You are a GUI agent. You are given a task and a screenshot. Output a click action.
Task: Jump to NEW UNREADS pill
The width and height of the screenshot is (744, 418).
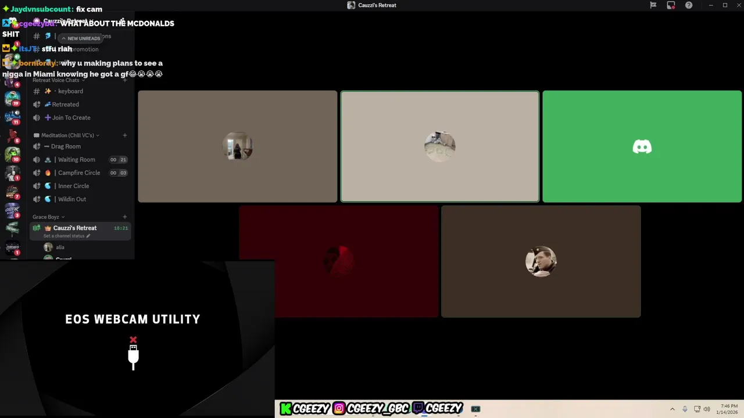[81, 38]
